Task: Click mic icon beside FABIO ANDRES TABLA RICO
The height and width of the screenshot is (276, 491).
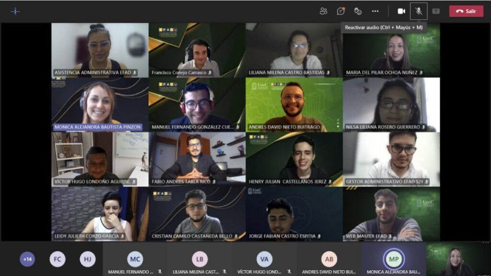Action: 214,182
